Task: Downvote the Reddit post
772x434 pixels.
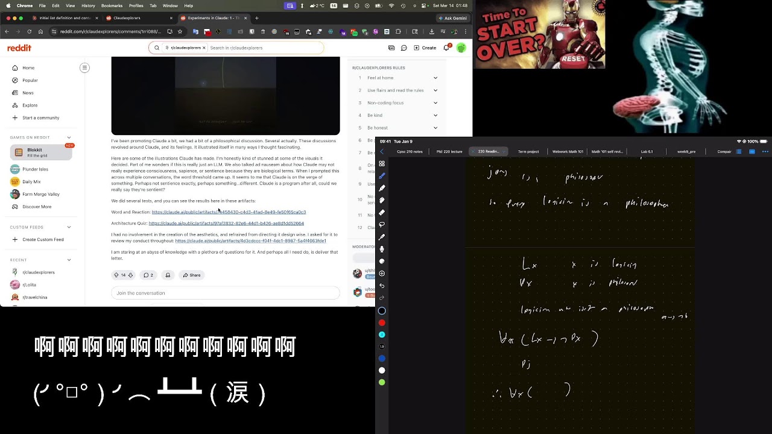Action: coord(130,275)
